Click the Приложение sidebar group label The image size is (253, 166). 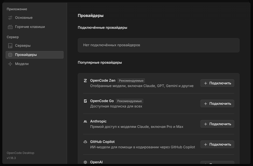pyautogui.click(x=17, y=9)
